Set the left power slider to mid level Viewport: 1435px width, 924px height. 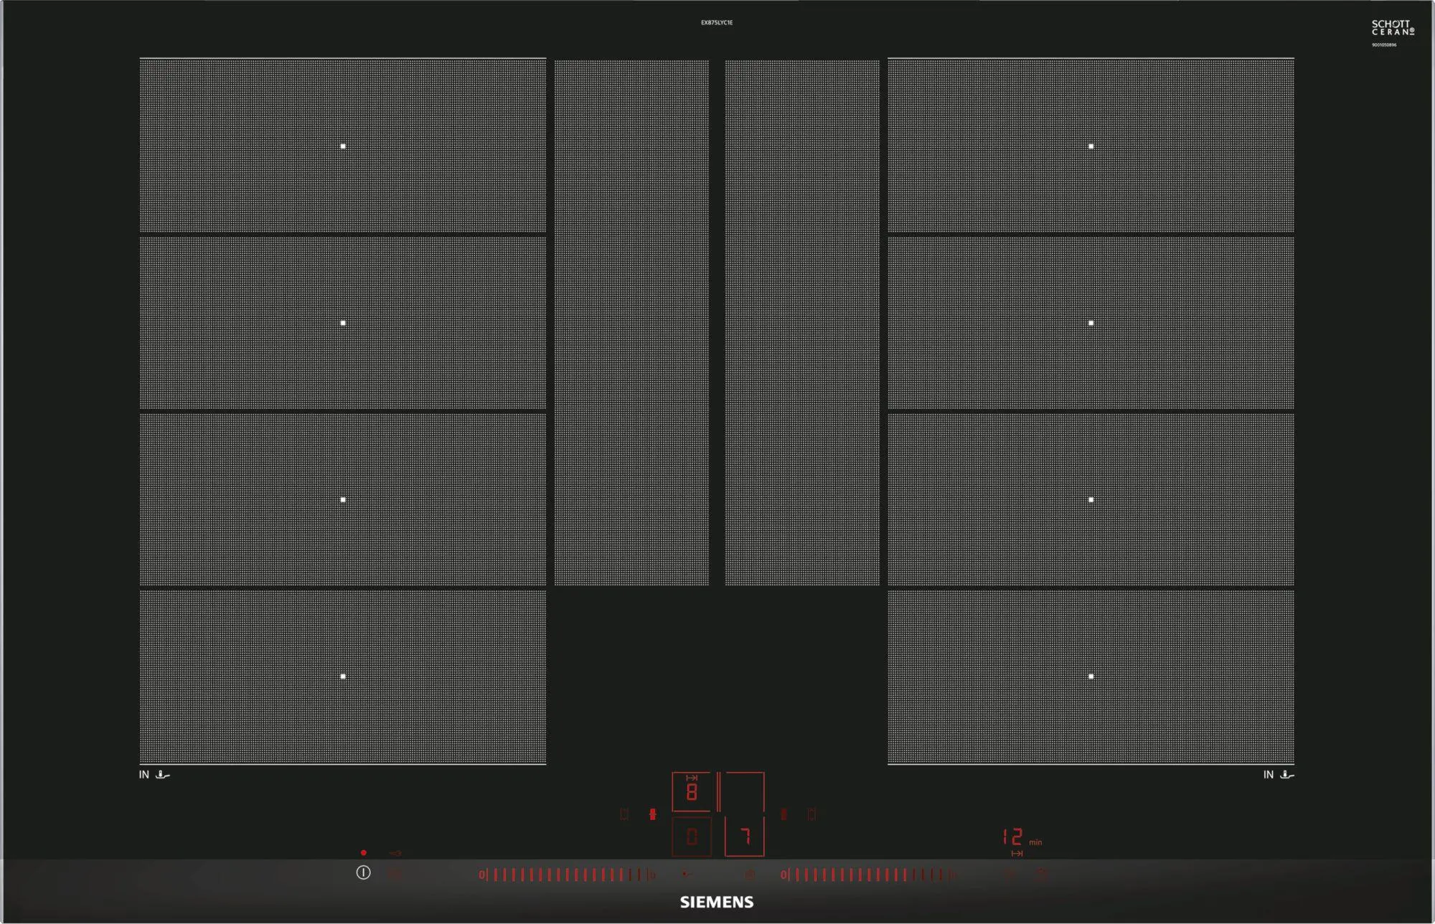[x=567, y=874]
